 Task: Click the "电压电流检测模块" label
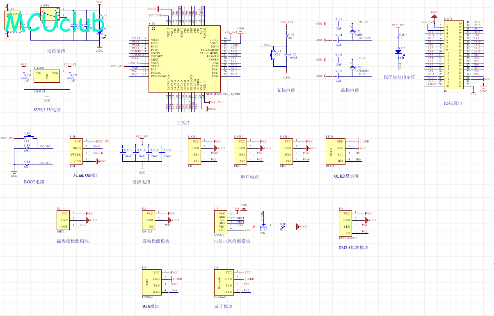pyautogui.click(x=232, y=241)
